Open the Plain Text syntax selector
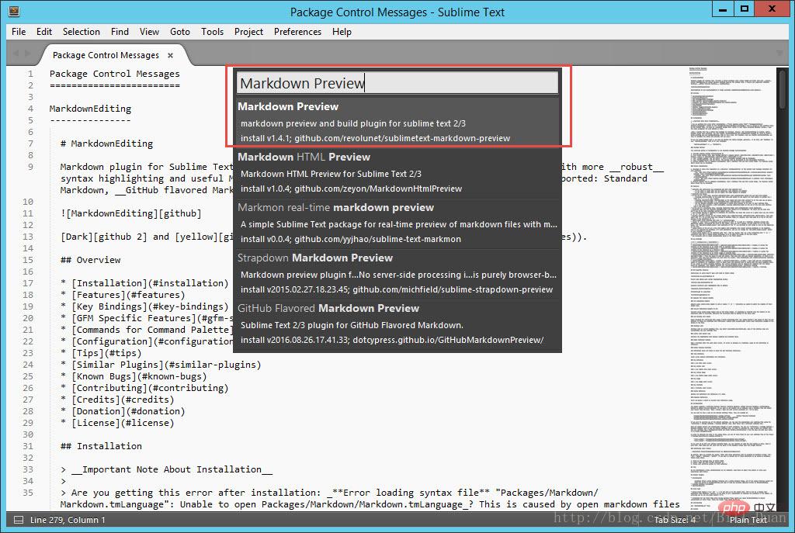The height and width of the screenshot is (533, 795). click(x=748, y=520)
